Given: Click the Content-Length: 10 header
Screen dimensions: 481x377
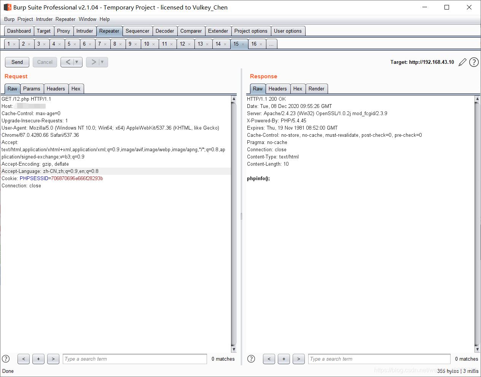Looking at the screenshot, I should click(268, 164).
